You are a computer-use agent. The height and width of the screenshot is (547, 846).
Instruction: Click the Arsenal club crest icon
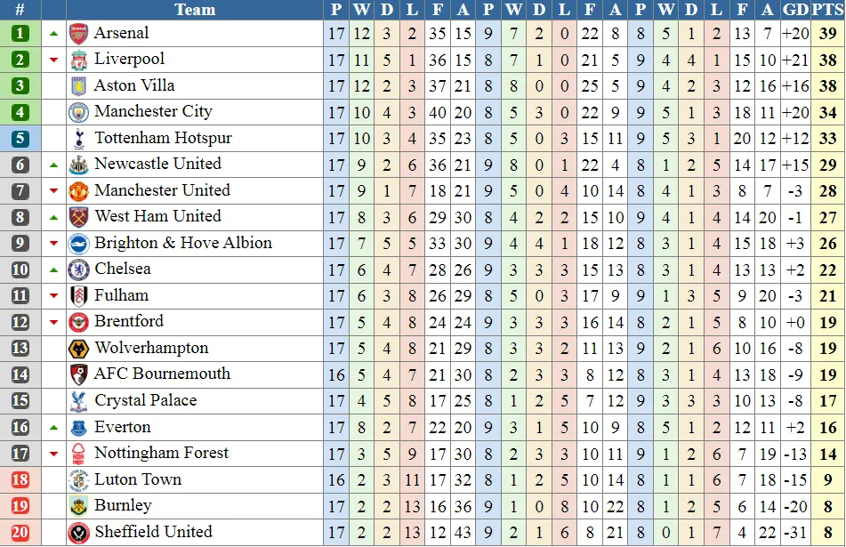(79, 34)
